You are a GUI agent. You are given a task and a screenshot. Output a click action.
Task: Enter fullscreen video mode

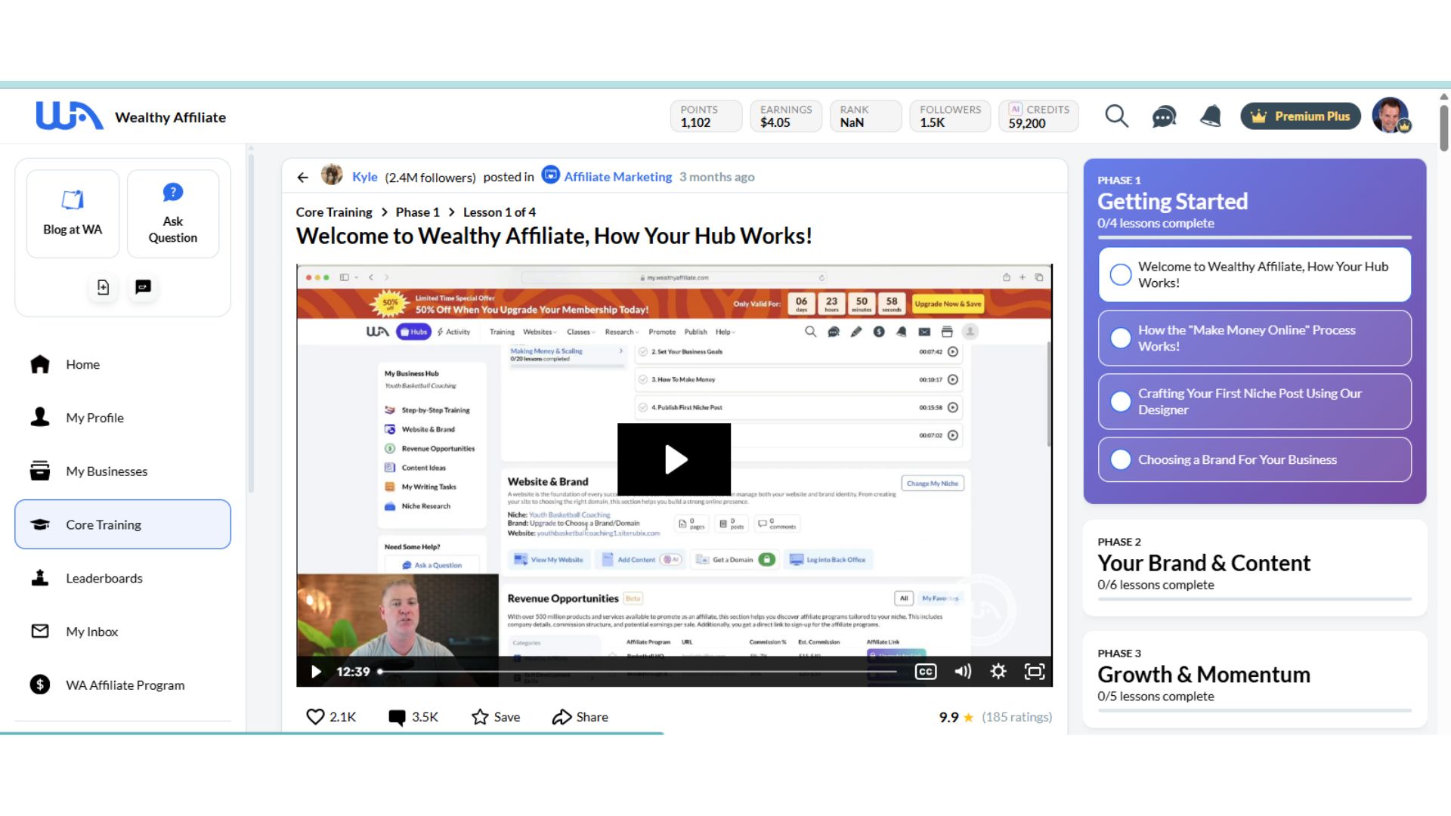coord(1035,672)
